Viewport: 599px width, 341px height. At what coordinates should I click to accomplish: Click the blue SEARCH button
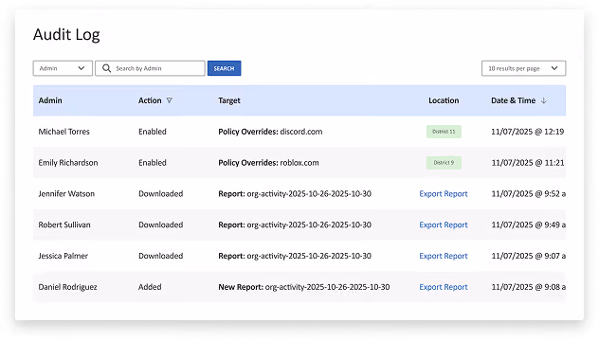pos(224,68)
